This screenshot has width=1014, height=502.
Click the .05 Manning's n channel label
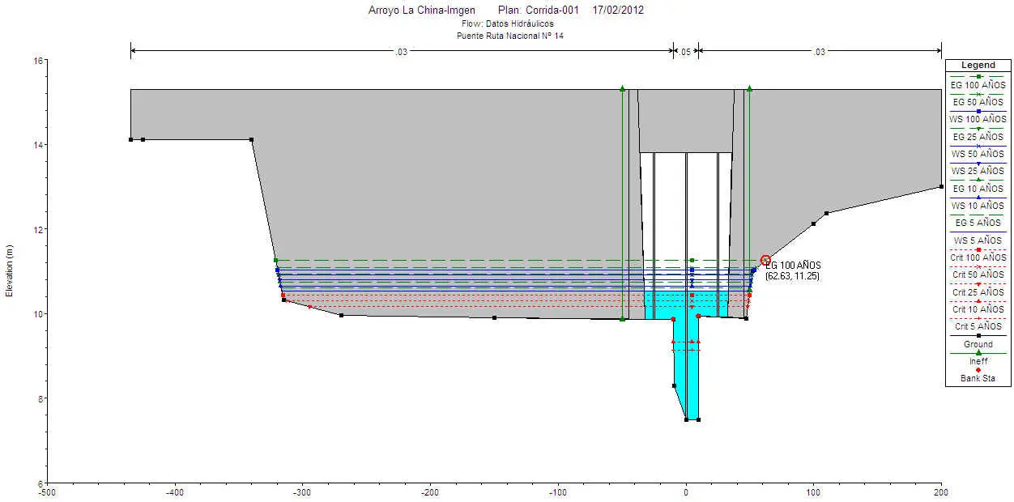(685, 52)
